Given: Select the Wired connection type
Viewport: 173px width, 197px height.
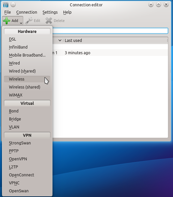Looking at the screenshot, I should 27,63.
